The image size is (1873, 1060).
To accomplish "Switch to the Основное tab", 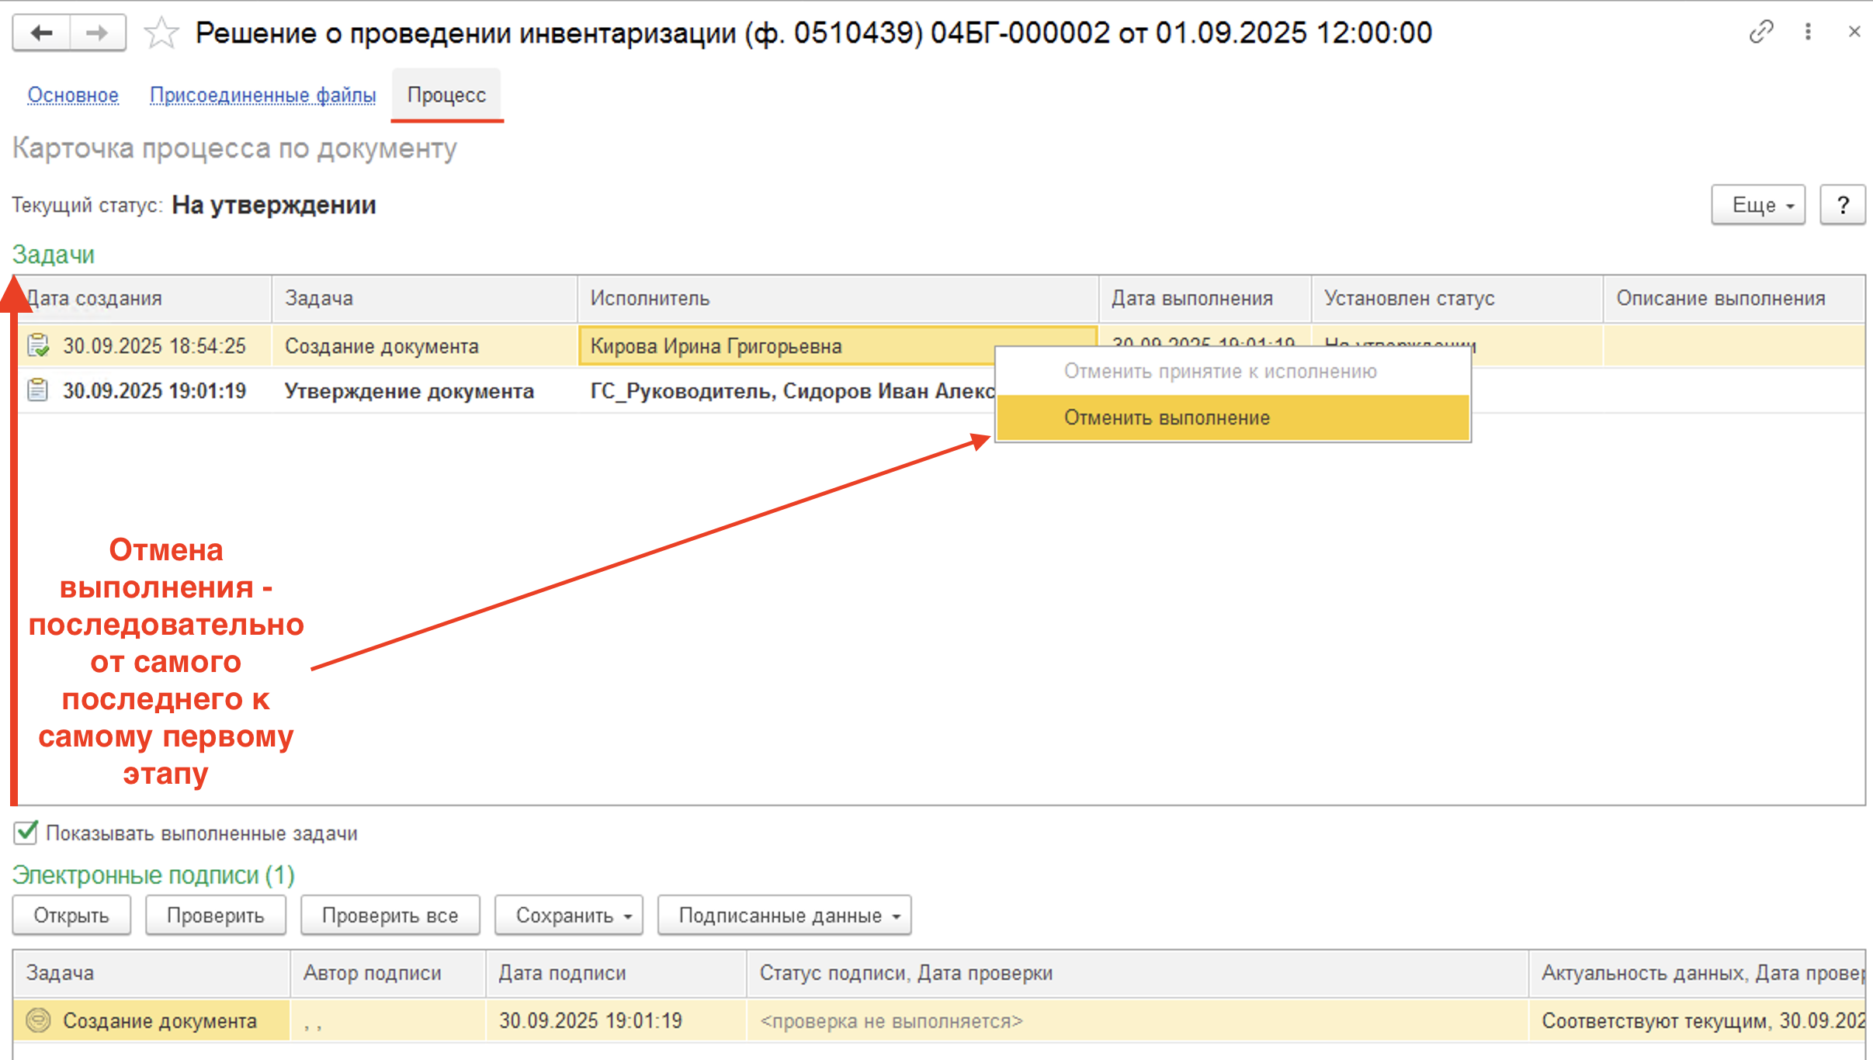I will tap(73, 95).
